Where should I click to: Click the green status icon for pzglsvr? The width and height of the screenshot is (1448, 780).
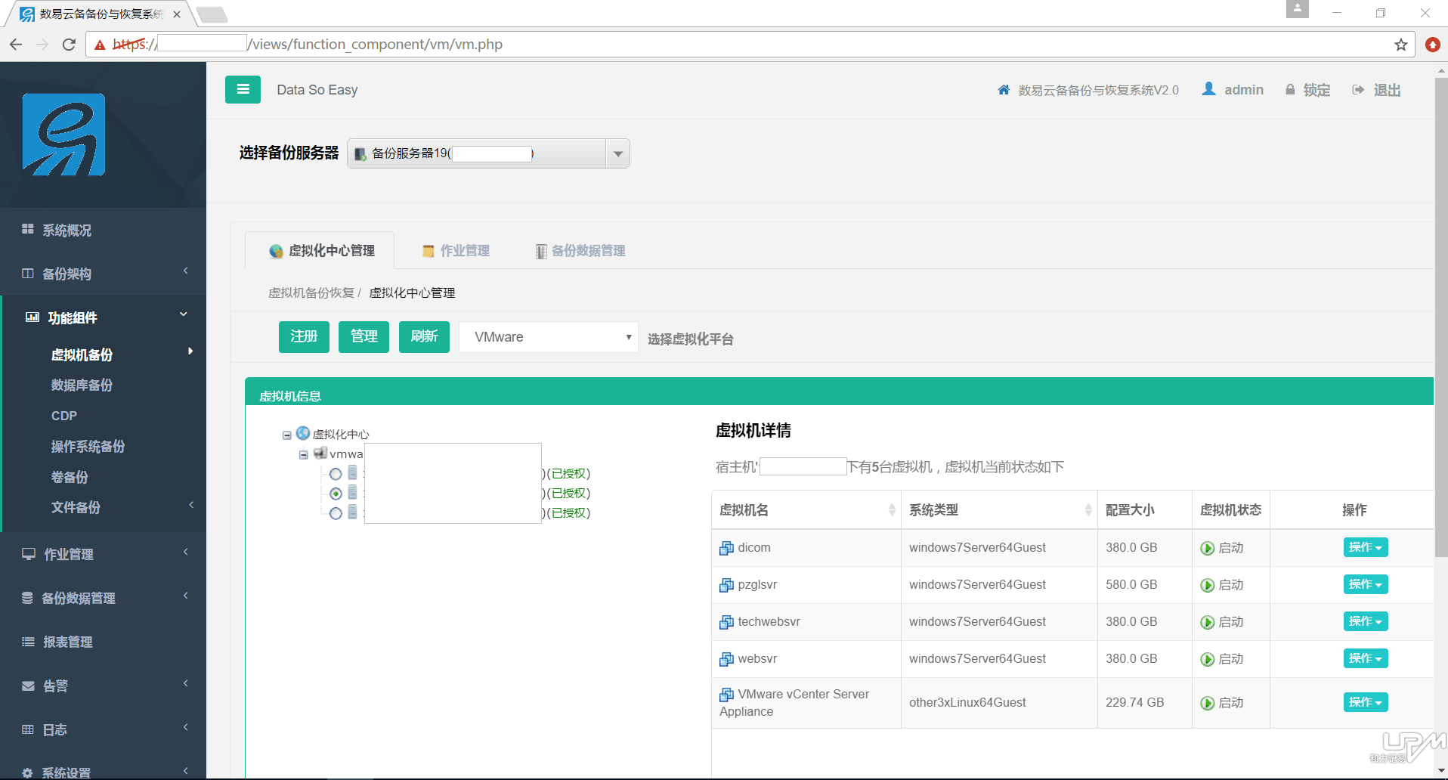pyautogui.click(x=1208, y=585)
